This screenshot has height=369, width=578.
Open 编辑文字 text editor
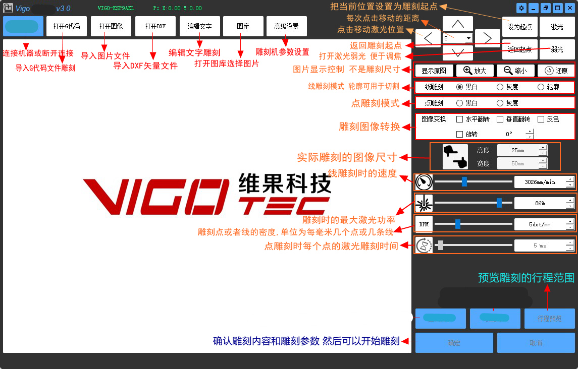200,26
